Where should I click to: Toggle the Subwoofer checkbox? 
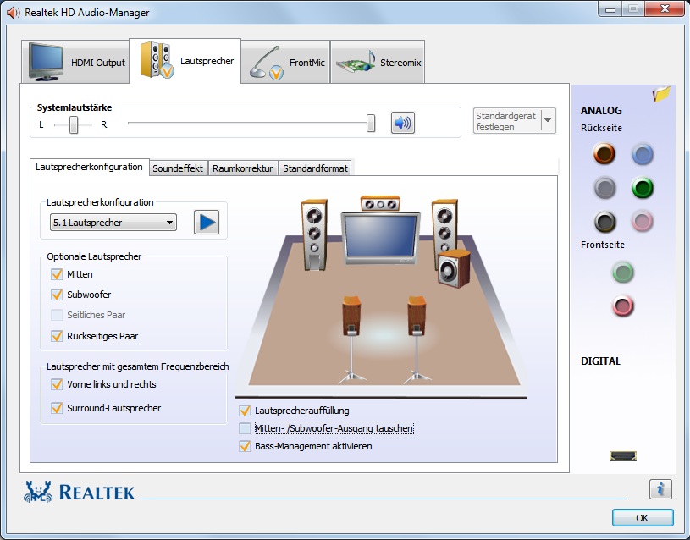click(x=57, y=295)
